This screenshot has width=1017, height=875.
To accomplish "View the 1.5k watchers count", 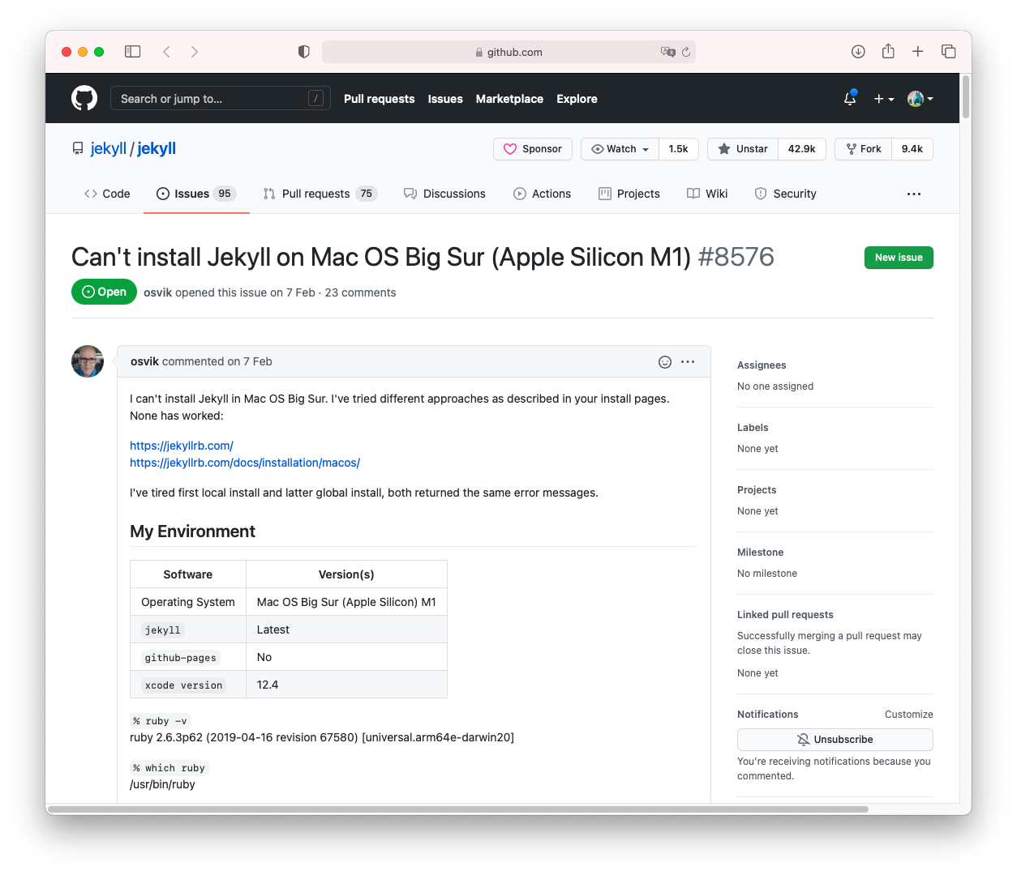I will tap(679, 149).
